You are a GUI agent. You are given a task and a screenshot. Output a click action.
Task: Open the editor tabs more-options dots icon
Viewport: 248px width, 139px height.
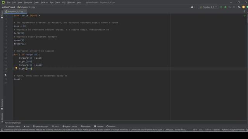tap(245, 12)
